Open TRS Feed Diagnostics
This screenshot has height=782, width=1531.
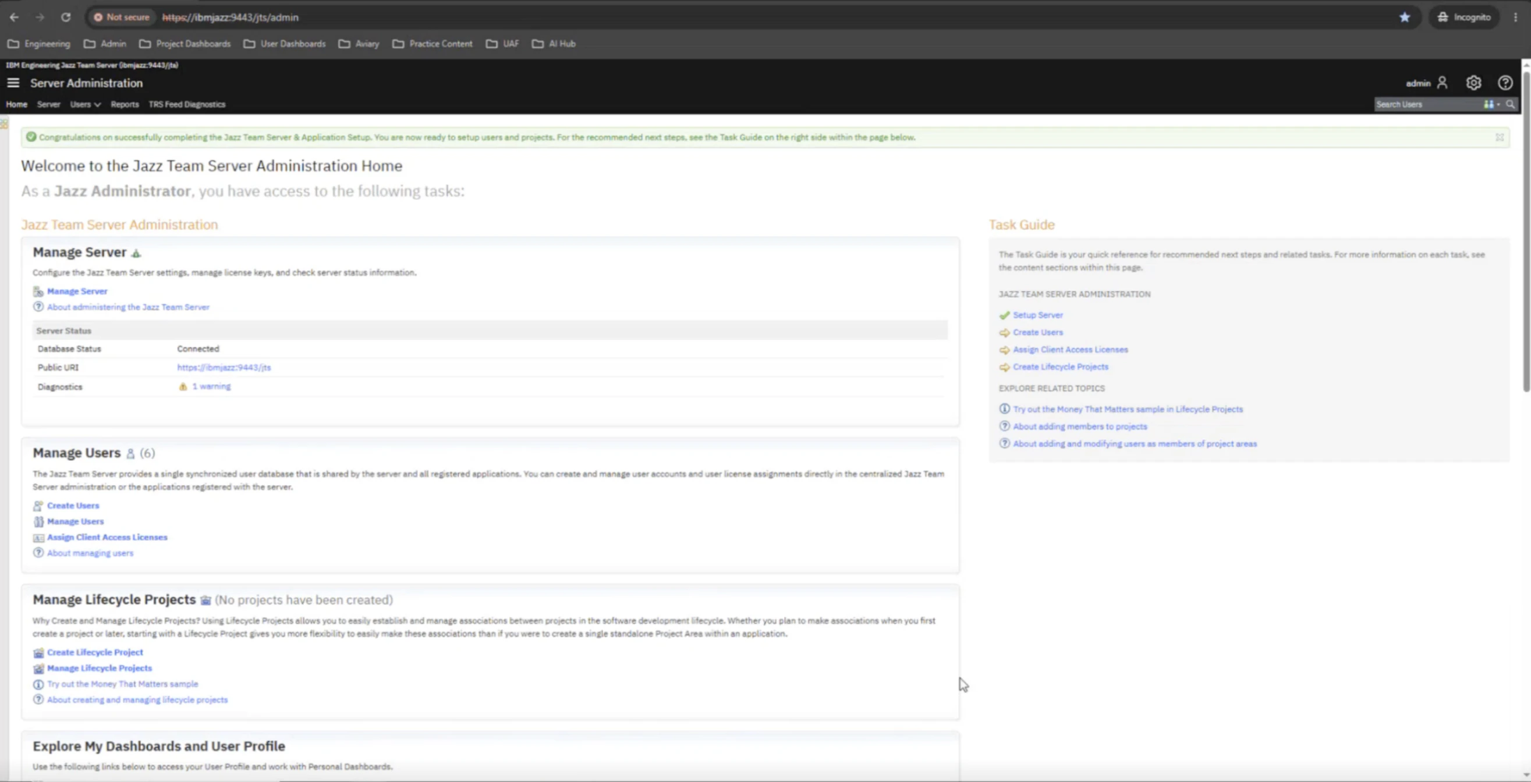[187, 104]
